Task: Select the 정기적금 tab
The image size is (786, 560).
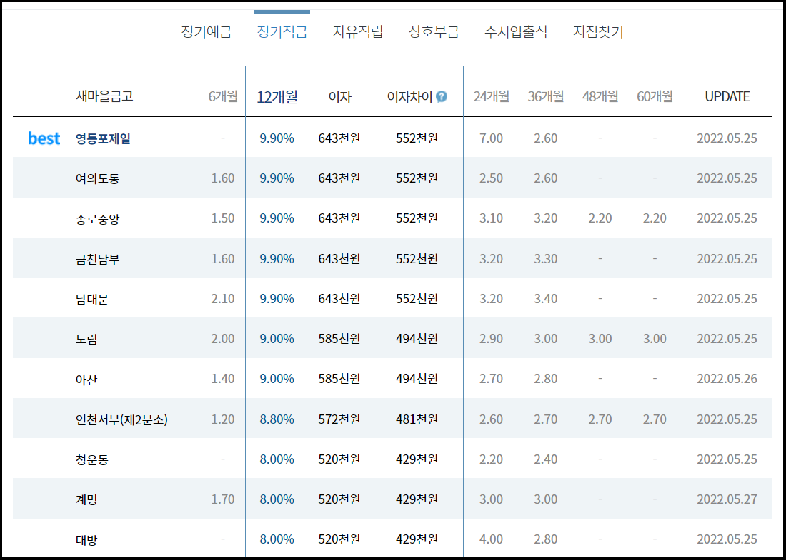Action: tap(282, 32)
